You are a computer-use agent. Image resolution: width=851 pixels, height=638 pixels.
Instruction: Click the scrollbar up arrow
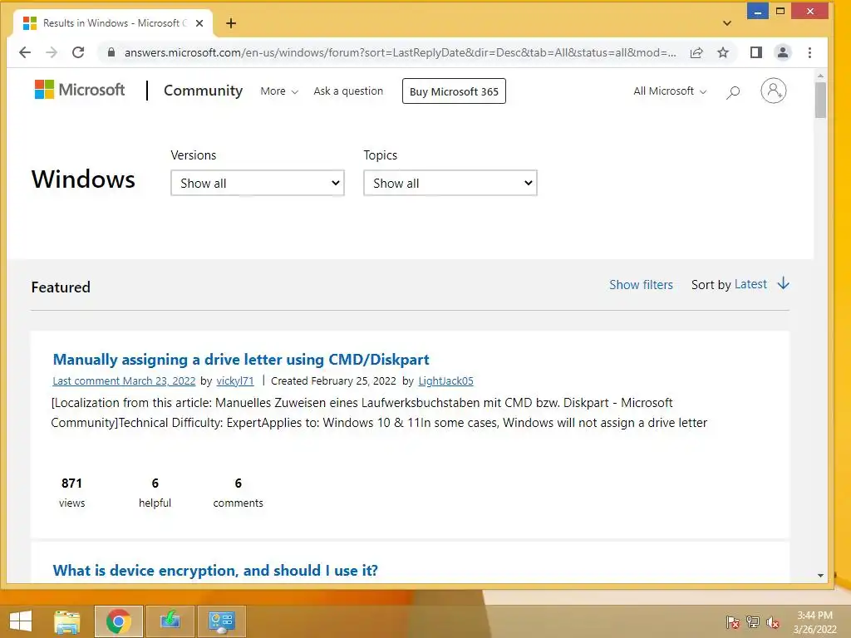coord(820,76)
